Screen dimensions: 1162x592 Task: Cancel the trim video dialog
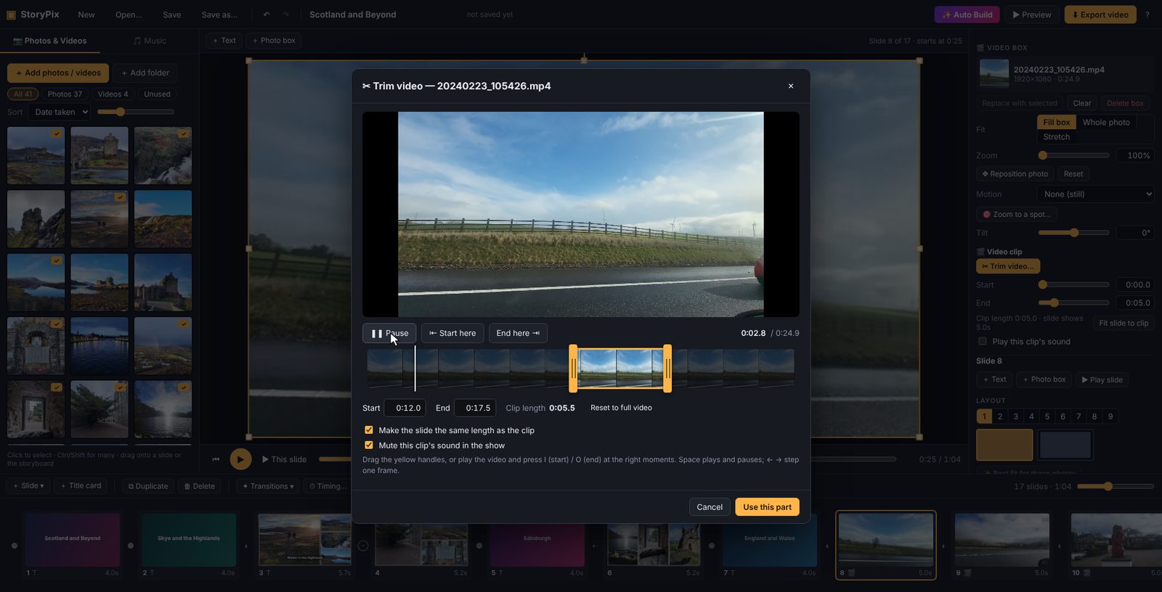pos(710,507)
